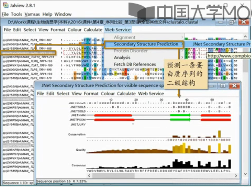This screenshot has width=252, height=187.
Task: Open the main File menu of Jalview
Action: coord(5,14)
